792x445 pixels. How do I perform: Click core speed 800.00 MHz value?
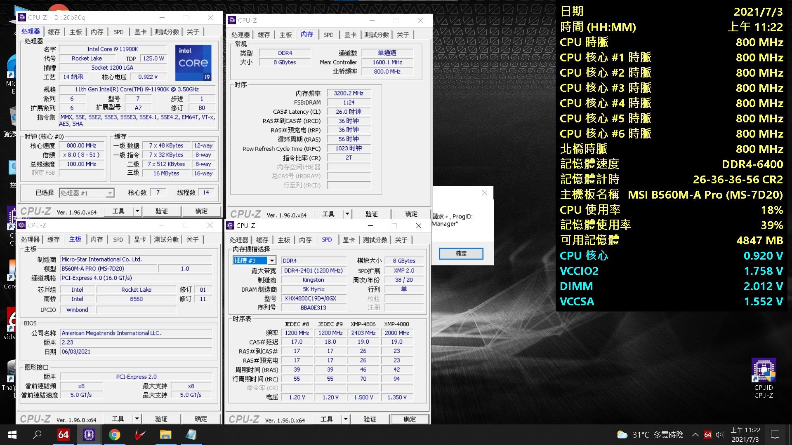(x=81, y=145)
